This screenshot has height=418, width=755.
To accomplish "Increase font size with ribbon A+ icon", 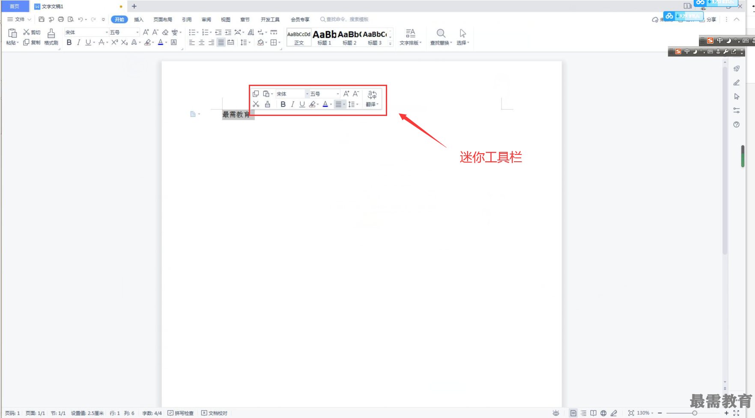I will [146, 32].
